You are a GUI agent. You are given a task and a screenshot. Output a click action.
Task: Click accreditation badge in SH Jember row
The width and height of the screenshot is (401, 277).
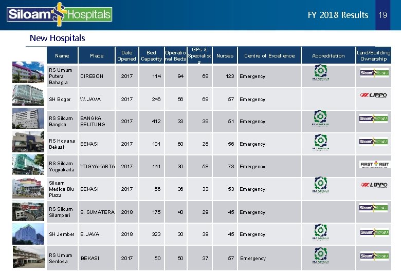[321, 231]
